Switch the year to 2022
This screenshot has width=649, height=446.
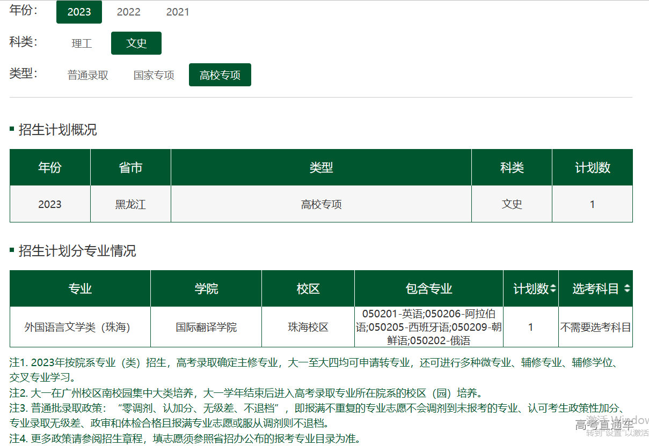point(128,12)
